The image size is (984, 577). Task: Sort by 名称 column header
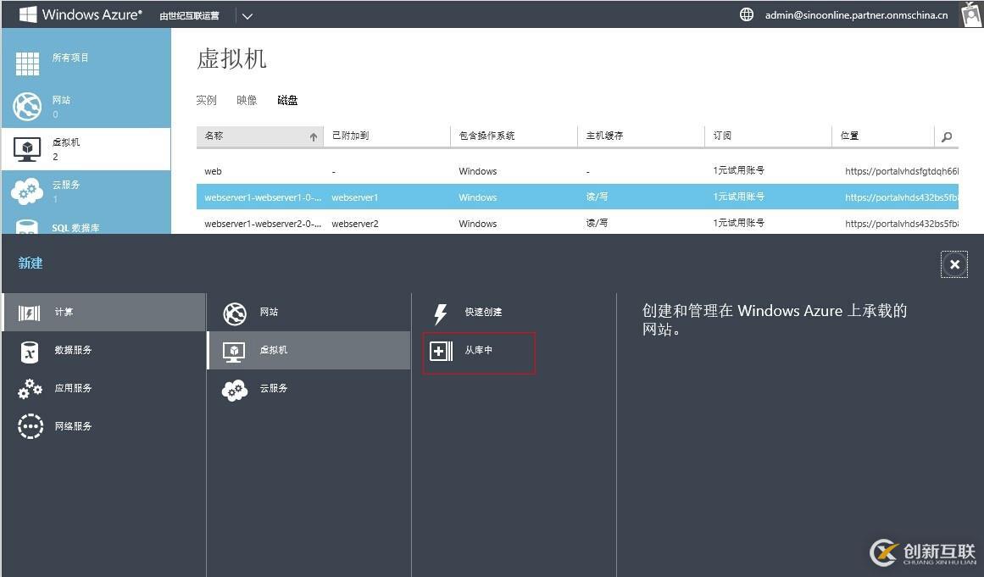click(260, 136)
